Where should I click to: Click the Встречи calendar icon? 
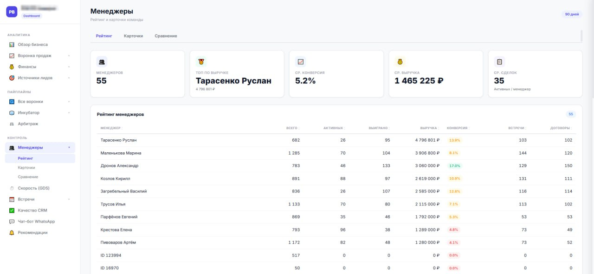[x=12, y=199]
